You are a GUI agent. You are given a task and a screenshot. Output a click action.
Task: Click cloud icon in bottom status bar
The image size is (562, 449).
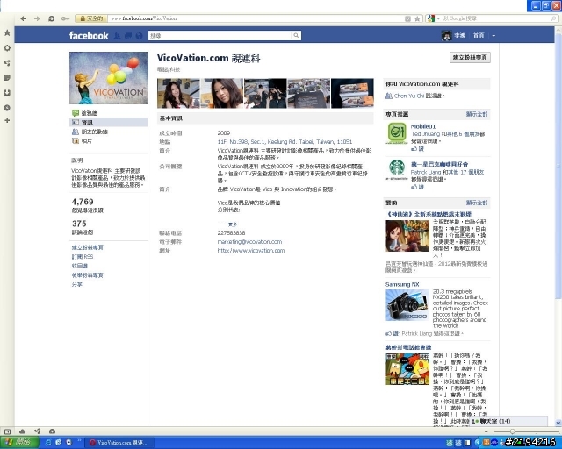pos(22,431)
